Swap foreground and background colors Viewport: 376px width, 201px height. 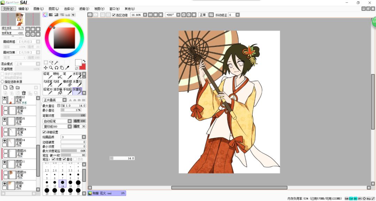84,61
